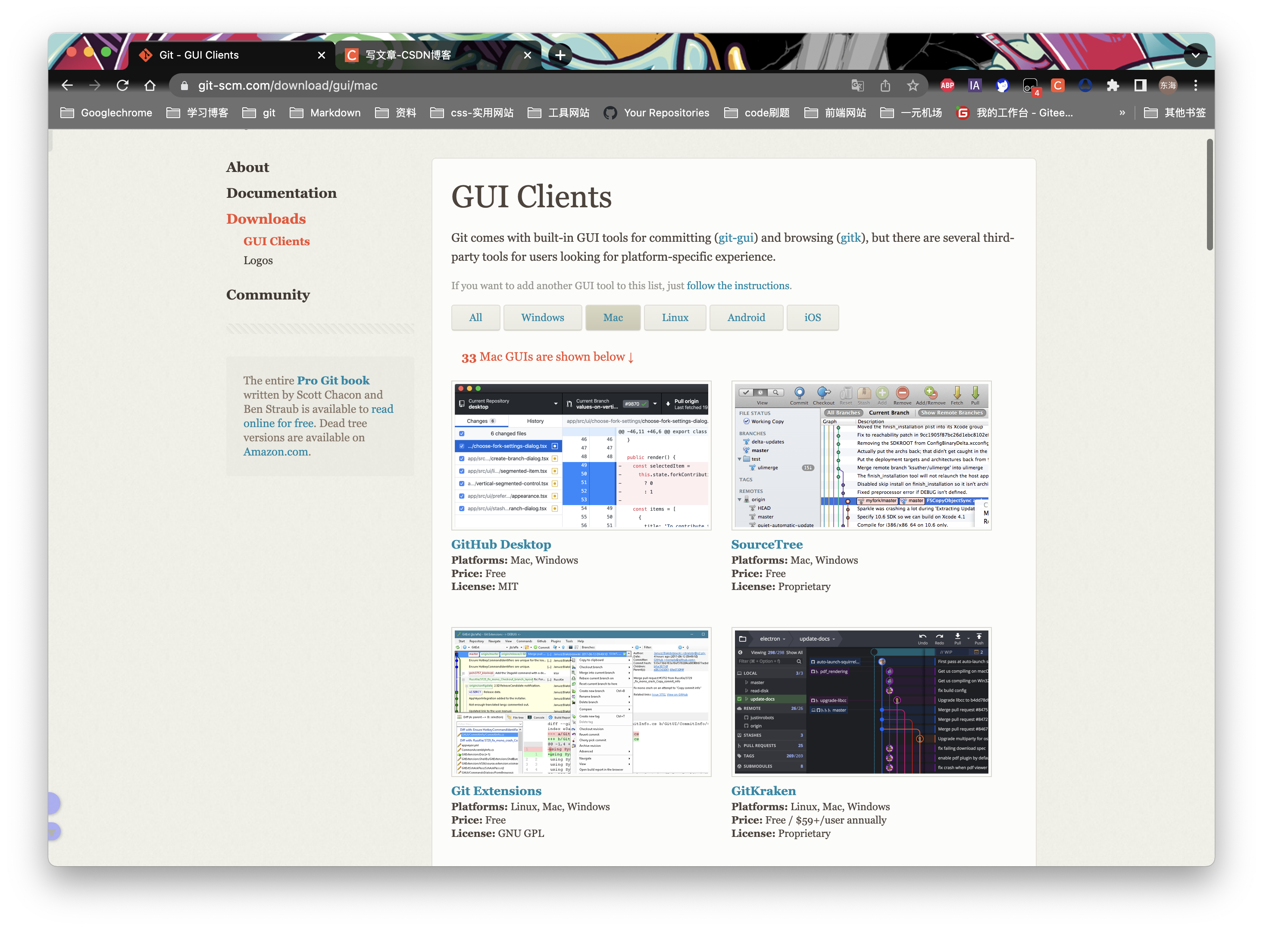Expand the css-实用网站 bookmark folder

[x=472, y=113]
